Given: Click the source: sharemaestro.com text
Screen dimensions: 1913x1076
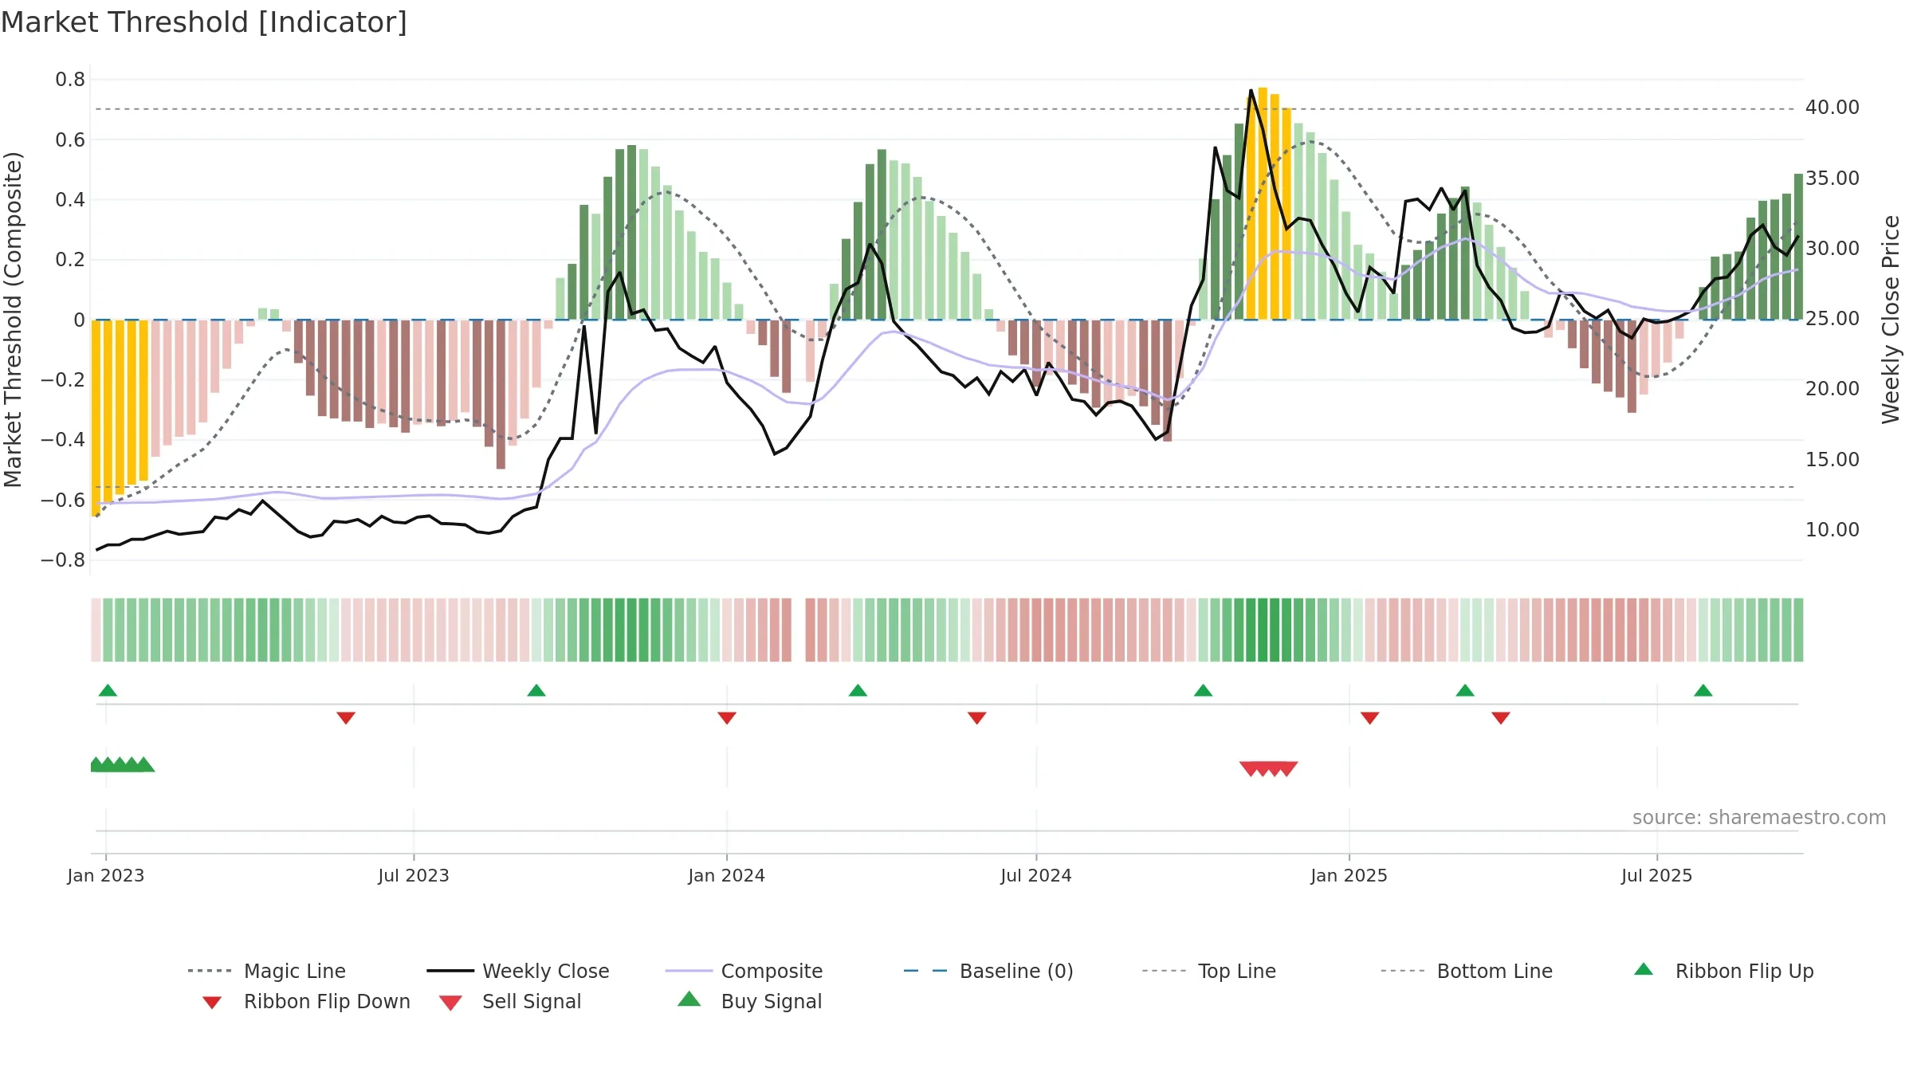Looking at the screenshot, I should tap(1759, 818).
